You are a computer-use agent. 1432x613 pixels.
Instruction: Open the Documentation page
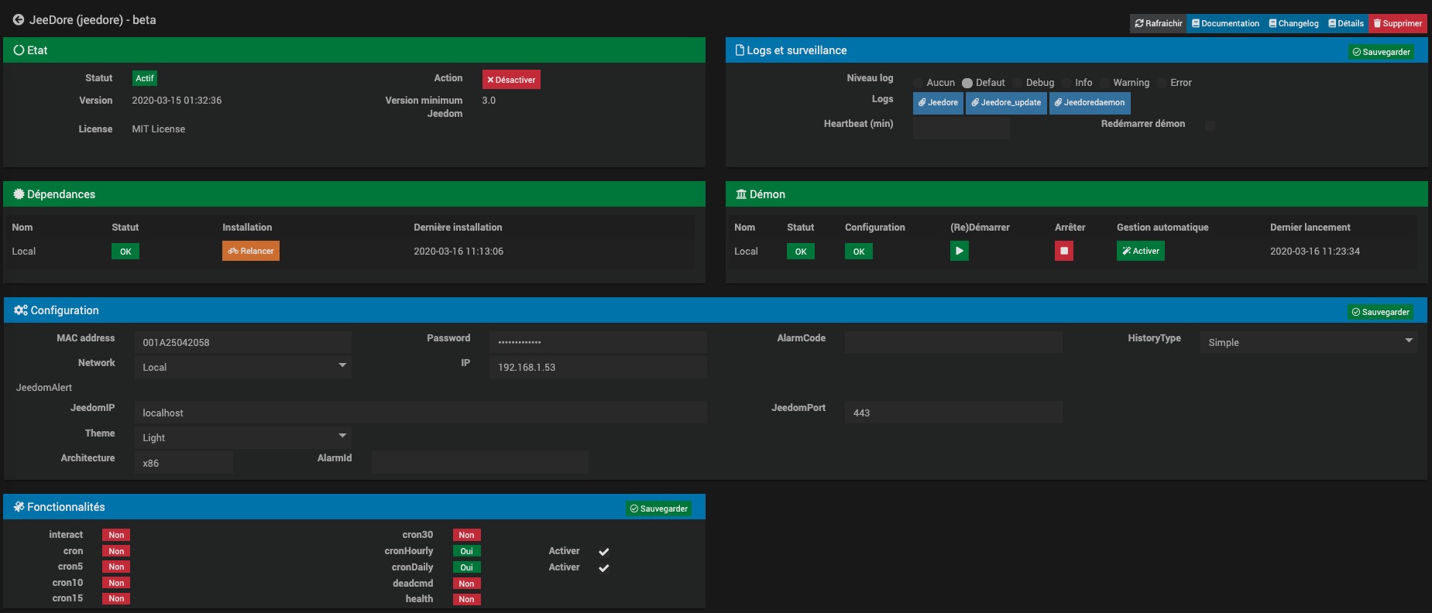tap(1225, 23)
